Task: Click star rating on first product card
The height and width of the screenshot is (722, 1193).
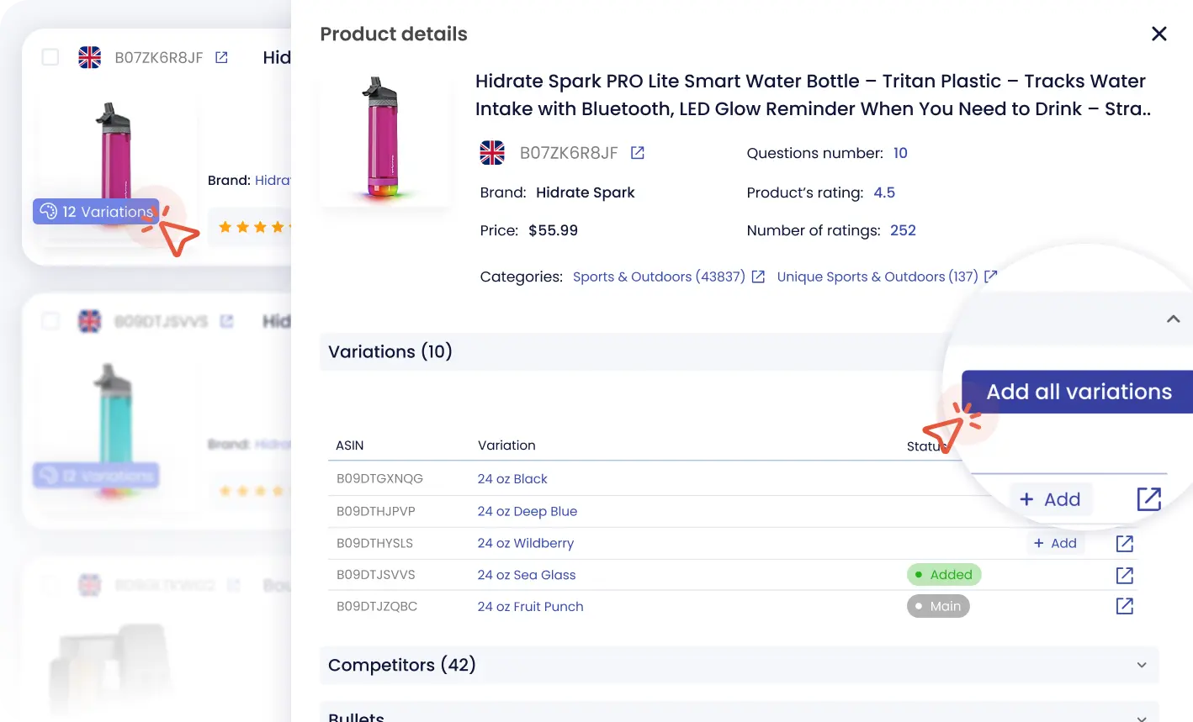Action: [255, 227]
